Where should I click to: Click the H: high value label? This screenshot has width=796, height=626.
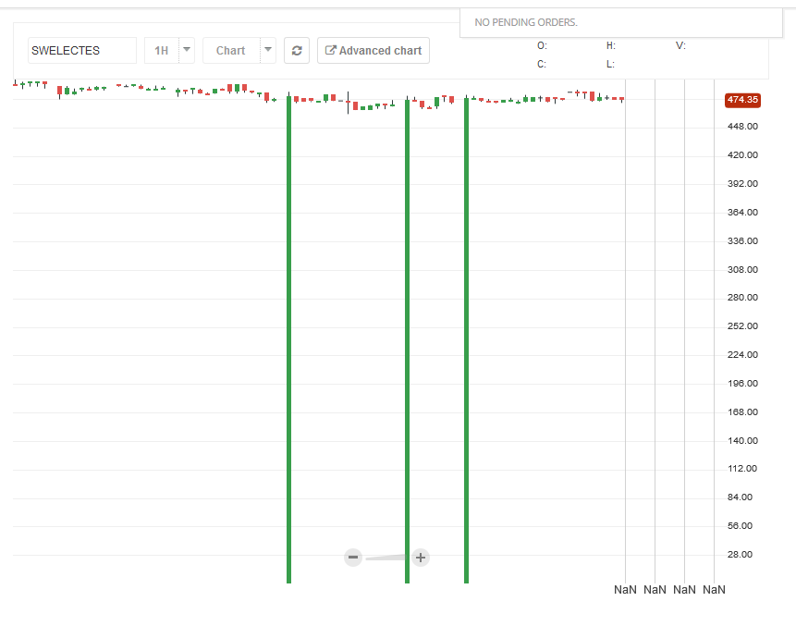(x=611, y=45)
